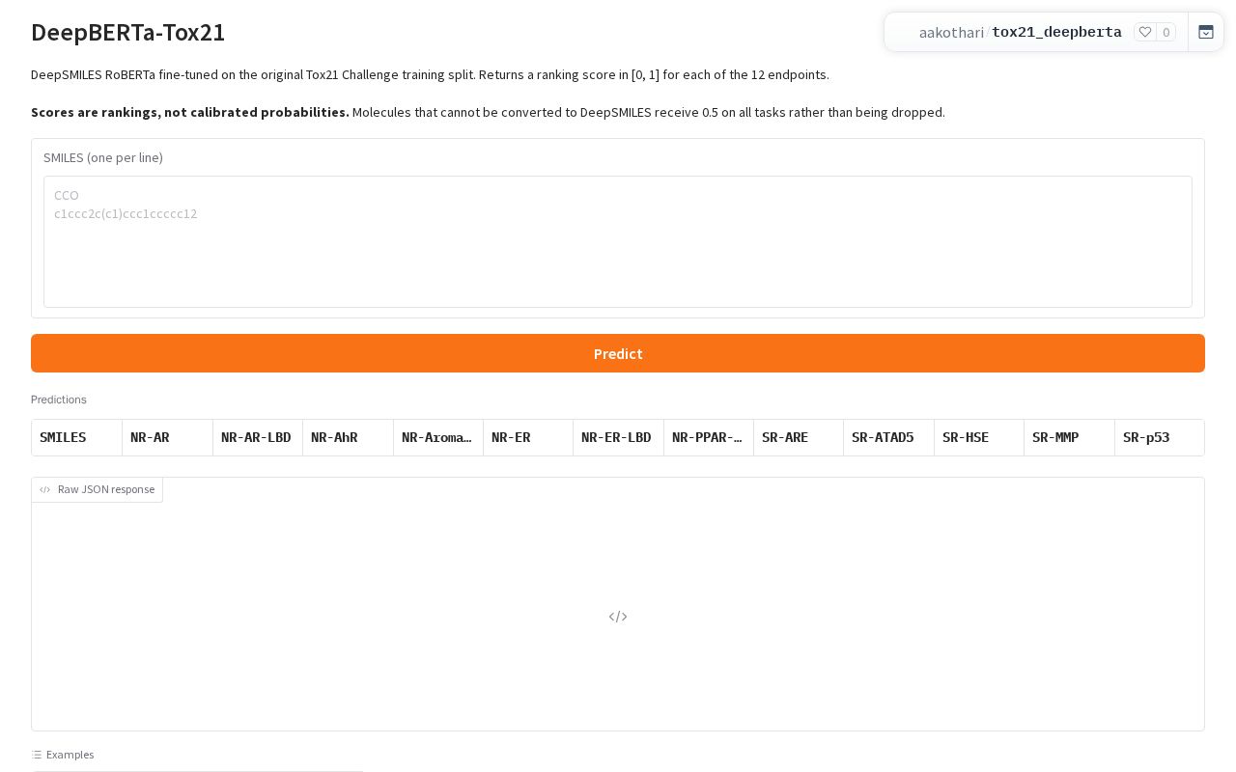The width and height of the screenshot is (1236, 772).
Task: Click the NR-AR column header
Action: [167, 437]
